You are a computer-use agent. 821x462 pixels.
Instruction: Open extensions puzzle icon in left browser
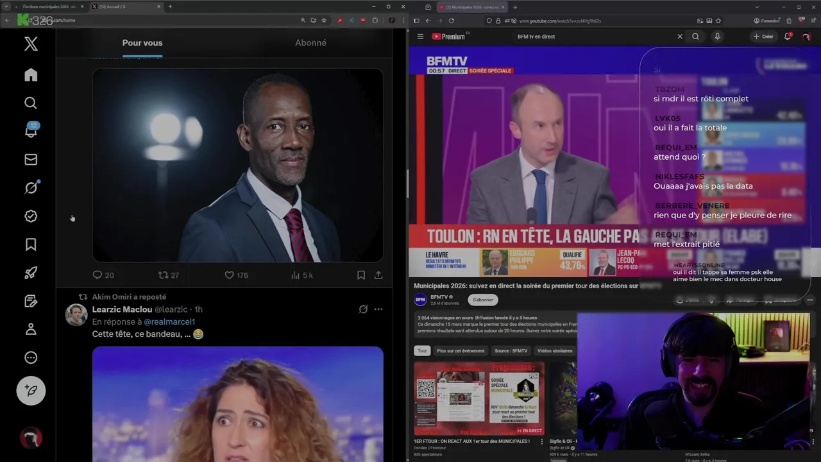[375, 21]
